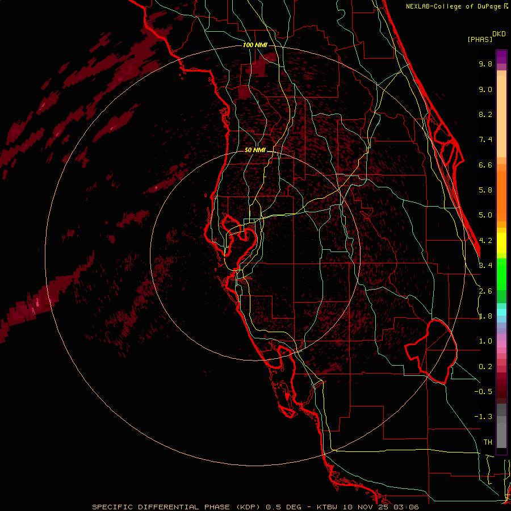Click the 03:06 timestamp in caption
The image size is (511, 511).
click(406, 507)
